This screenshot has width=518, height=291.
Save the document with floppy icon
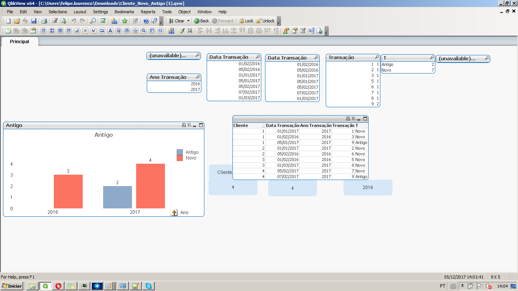pos(34,21)
